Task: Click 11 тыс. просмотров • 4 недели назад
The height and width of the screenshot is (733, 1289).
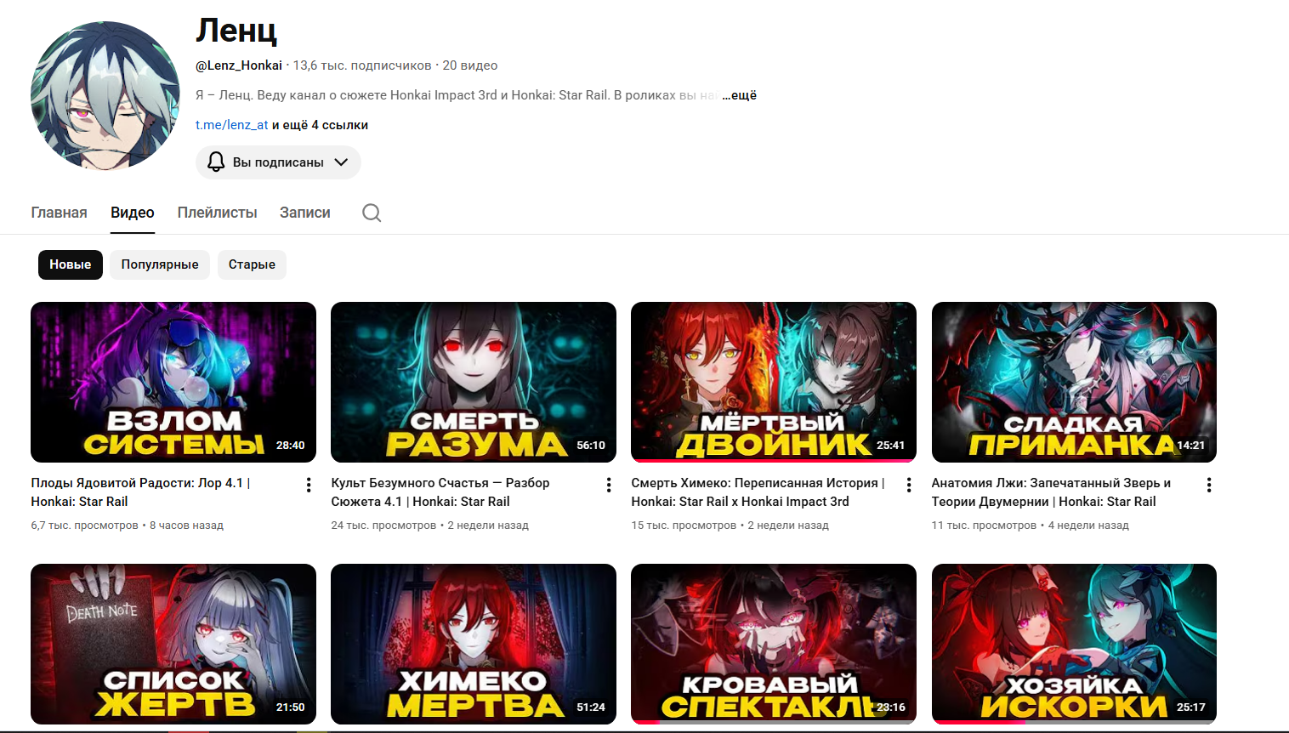Action: point(1031,526)
